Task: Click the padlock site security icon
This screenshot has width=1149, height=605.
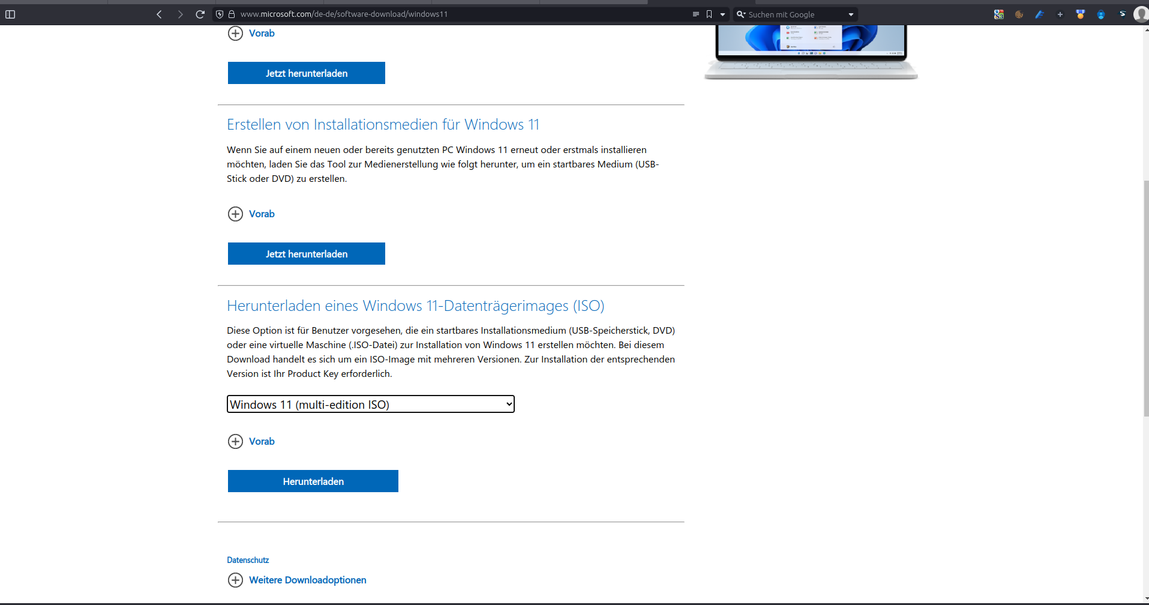Action: pyautogui.click(x=232, y=14)
